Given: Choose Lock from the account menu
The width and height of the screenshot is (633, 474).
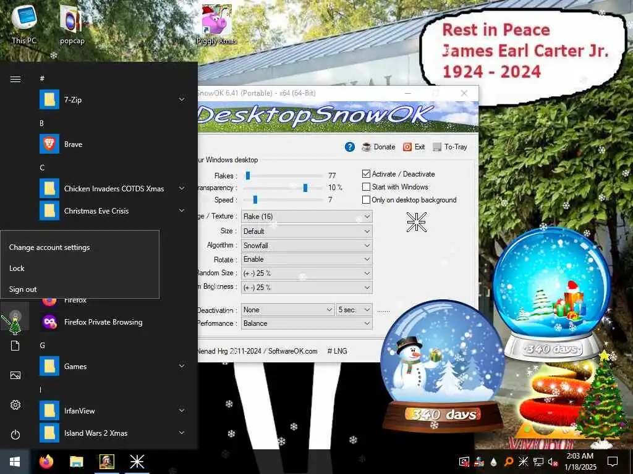Looking at the screenshot, I should pos(80,268).
